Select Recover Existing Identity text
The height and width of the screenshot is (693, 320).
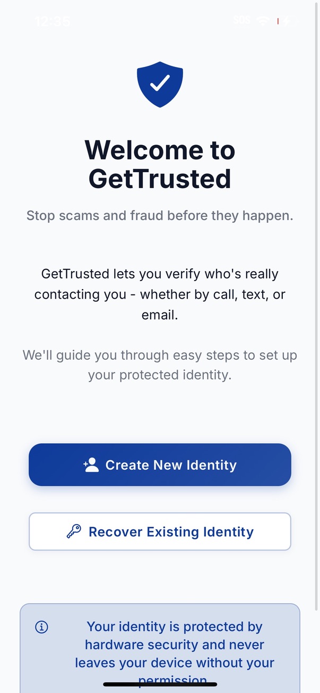(171, 532)
